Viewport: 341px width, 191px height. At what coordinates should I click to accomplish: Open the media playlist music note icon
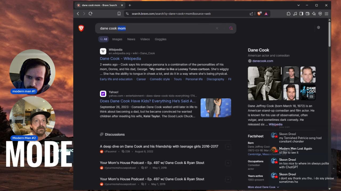[x=295, y=14]
